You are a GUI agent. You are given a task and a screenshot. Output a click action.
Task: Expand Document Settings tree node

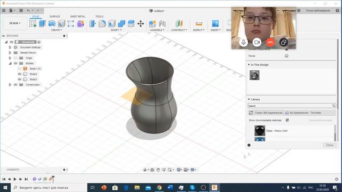pos(10,47)
